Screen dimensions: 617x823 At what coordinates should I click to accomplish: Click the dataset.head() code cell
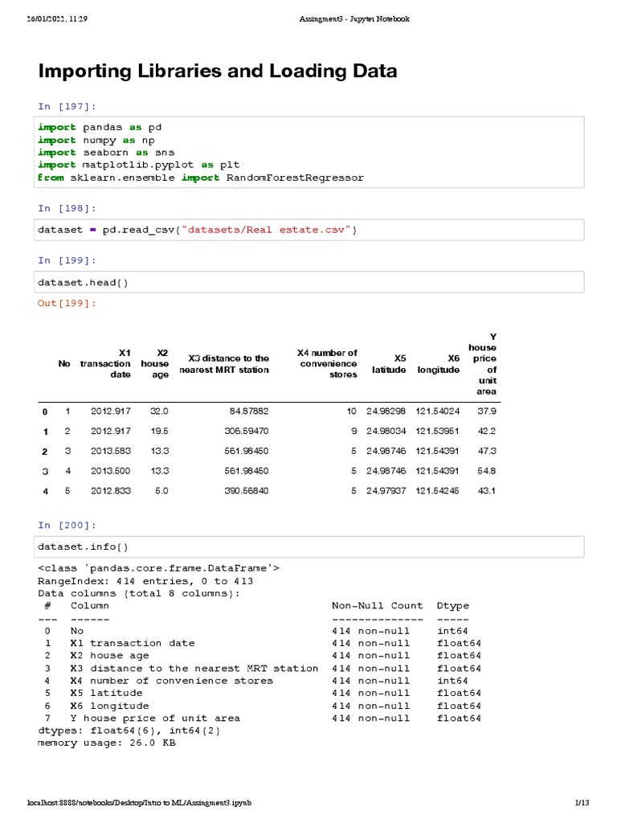pos(309,282)
